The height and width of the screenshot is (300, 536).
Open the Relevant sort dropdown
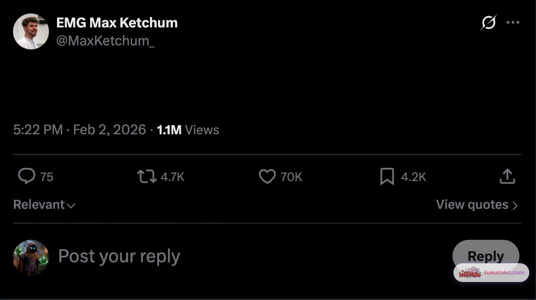44,205
